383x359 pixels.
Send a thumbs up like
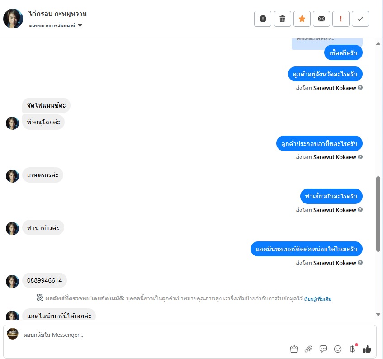click(367, 349)
